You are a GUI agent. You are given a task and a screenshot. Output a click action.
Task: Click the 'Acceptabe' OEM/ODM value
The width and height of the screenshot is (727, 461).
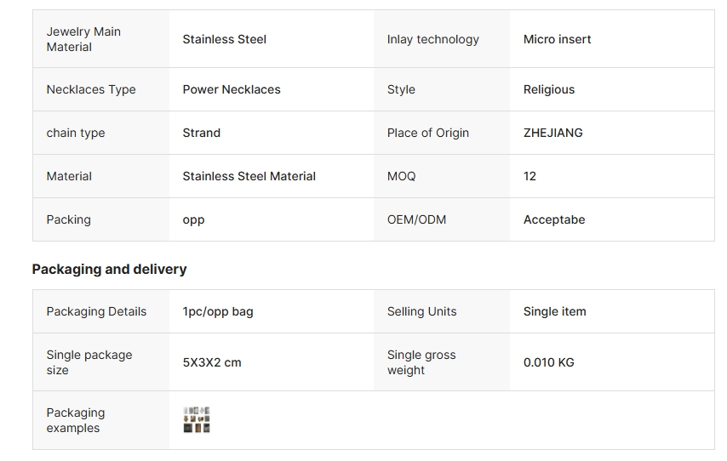553,219
